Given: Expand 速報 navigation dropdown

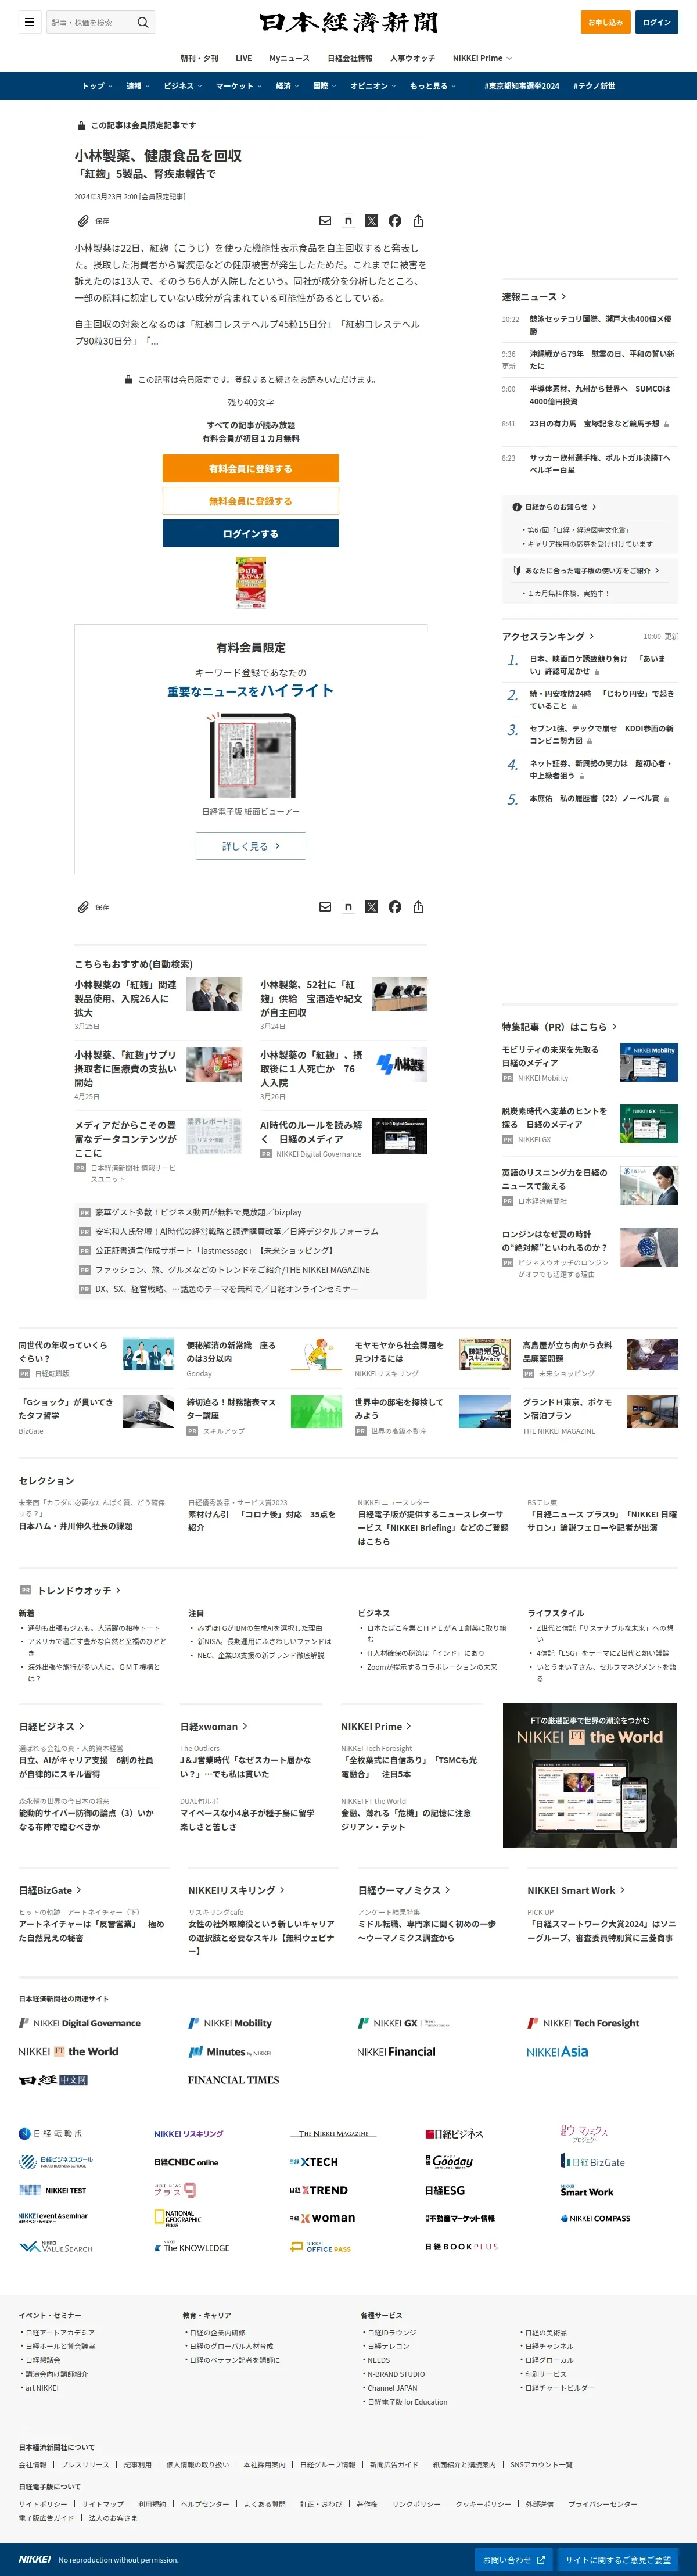Looking at the screenshot, I should (138, 86).
